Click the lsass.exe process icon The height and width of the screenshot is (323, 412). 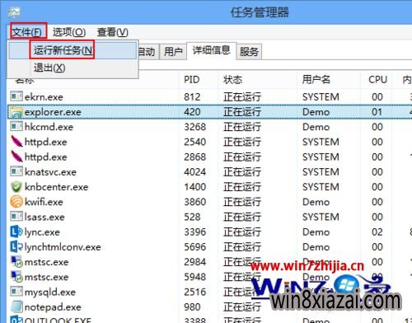pyautogui.click(x=16, y=217)
